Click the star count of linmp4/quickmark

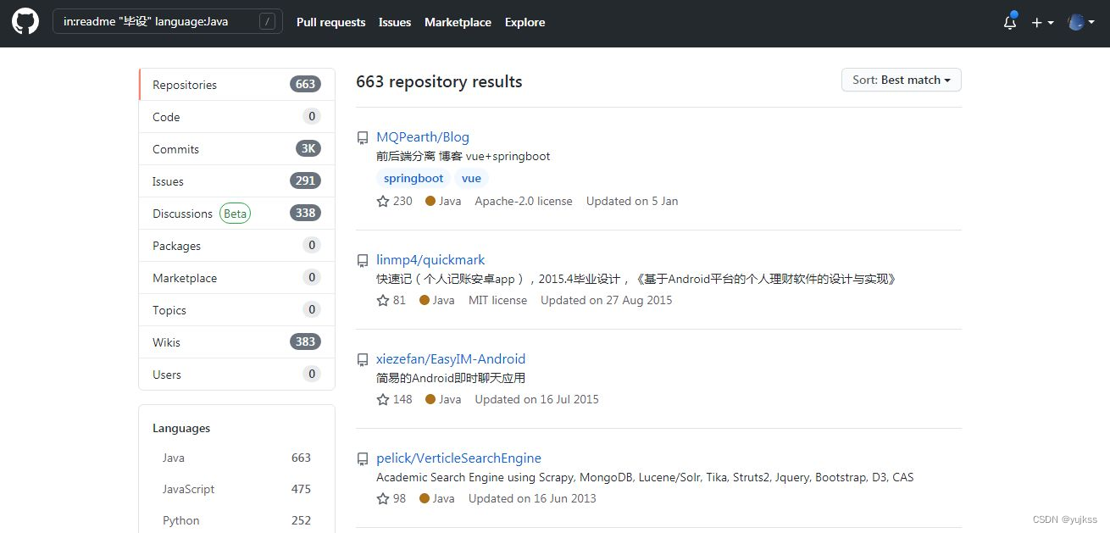391,301
